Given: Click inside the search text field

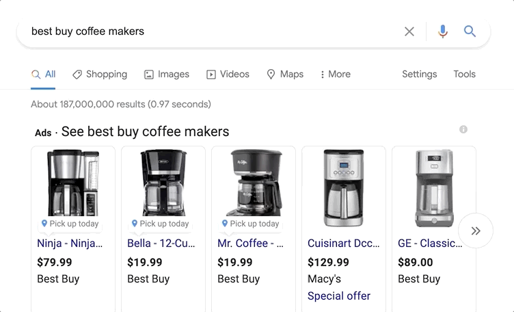Looking at the screenshot, I should click(x=205, y=31).
